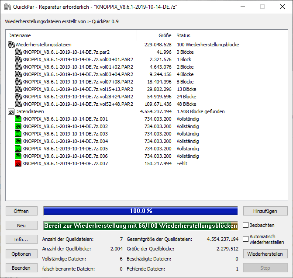This screenshot has width=293, height=278.
Task: Click the blue 100.0 % progress bar
Action: pos(141,211)
